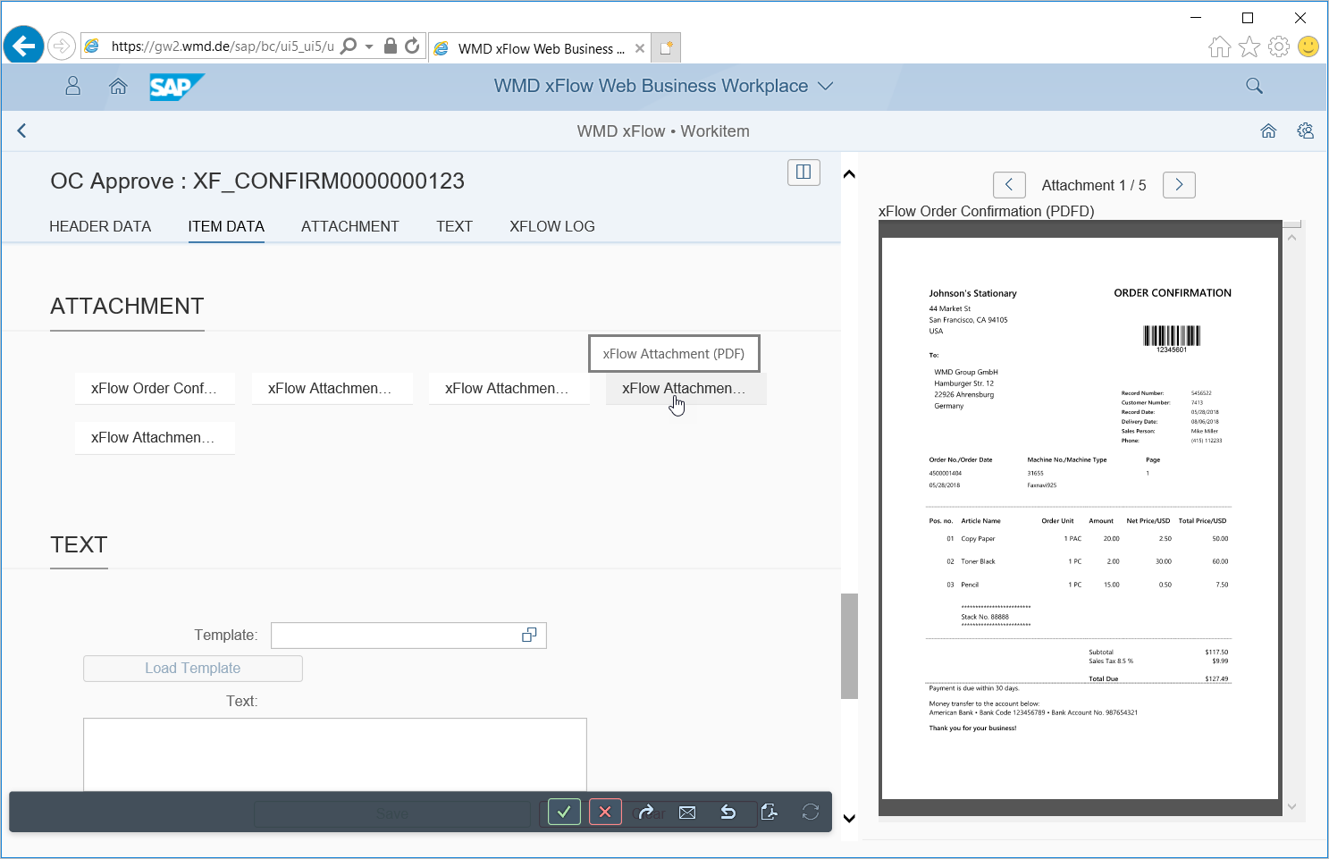
Task: Open search via the magnifier icon
Action: click(1254, 86)
